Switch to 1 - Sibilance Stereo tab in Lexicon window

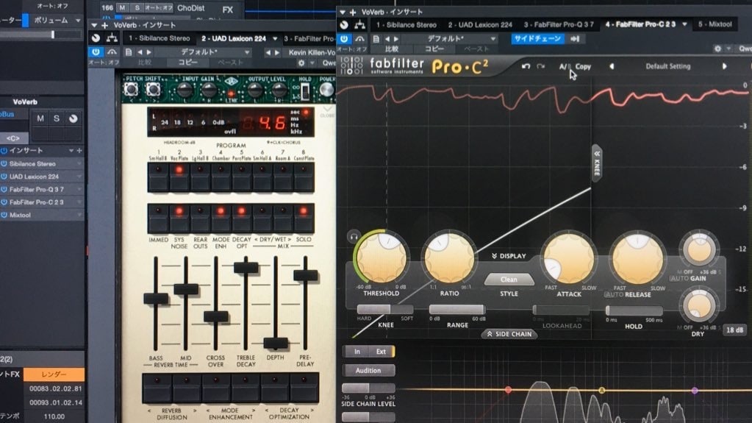(159, 38)
